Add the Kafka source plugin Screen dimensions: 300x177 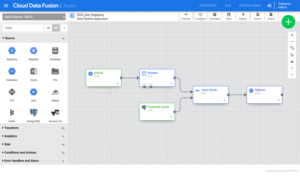click(x=12, y=115)
